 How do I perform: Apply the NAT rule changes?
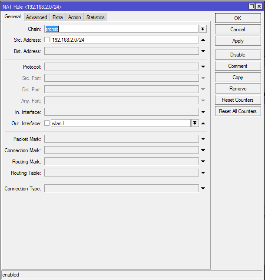coord(238,41)
